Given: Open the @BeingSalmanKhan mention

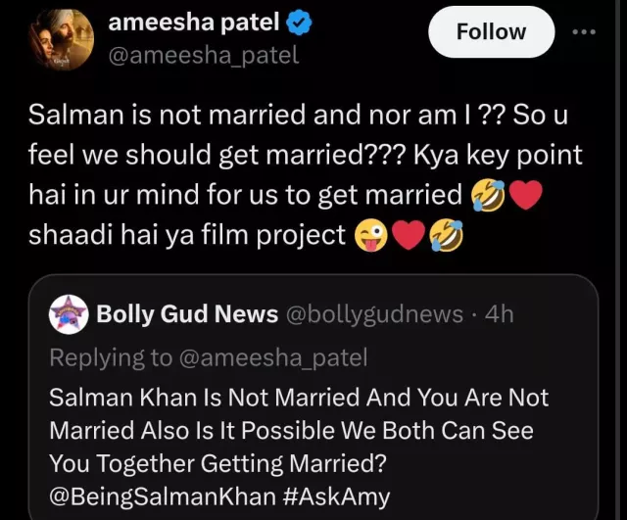Looking at the screenshot, I should [161, 496].
